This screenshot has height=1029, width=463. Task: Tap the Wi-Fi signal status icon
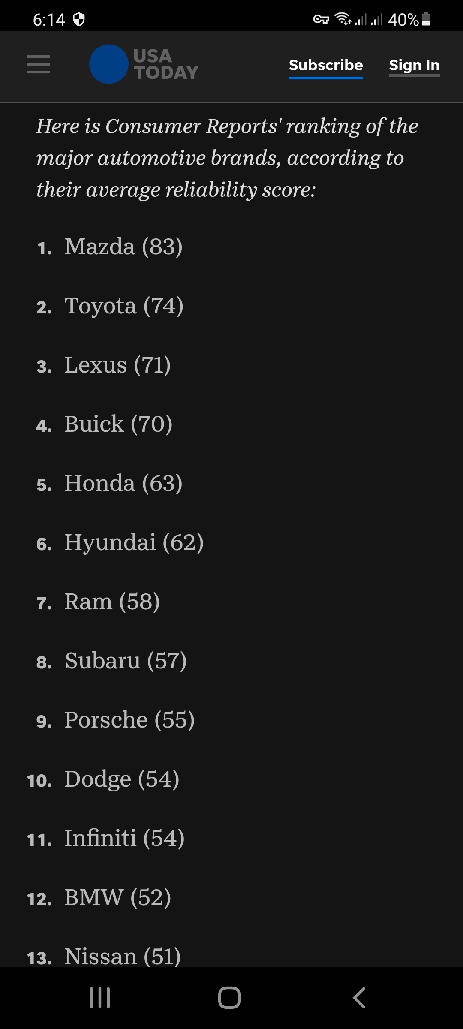point(343,19)
